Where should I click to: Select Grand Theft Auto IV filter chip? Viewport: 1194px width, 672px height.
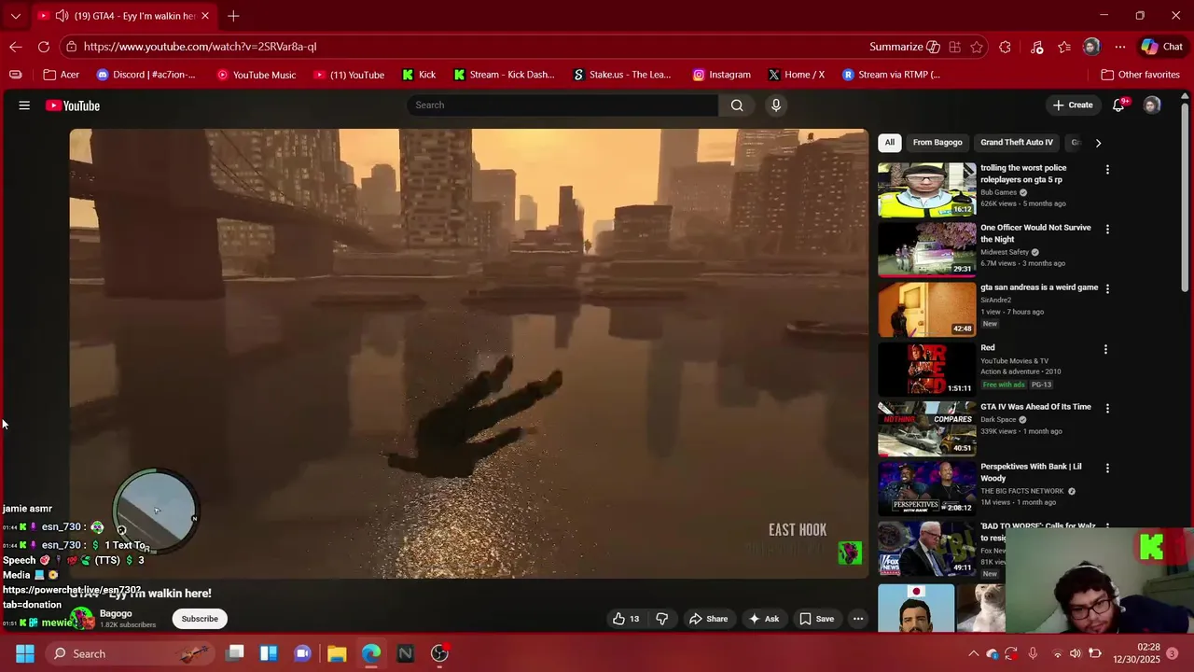pyautogui.click(x=1017, y=143)
